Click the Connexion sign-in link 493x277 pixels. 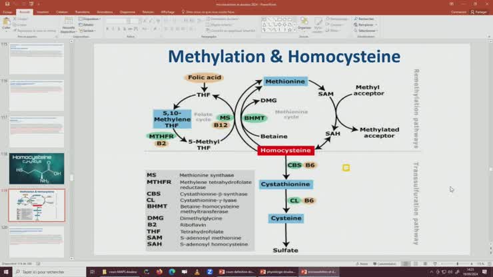458,11
